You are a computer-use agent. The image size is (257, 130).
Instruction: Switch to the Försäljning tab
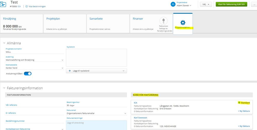click(x=21, y=23)
